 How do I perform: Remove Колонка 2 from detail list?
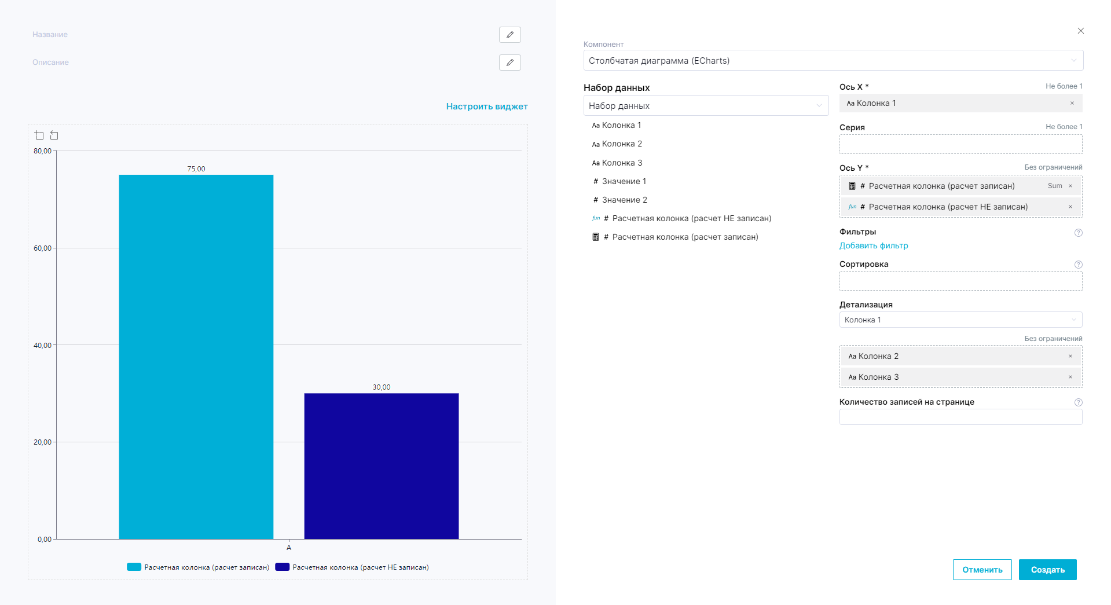pyautogui.click(x=1070, y=357)
